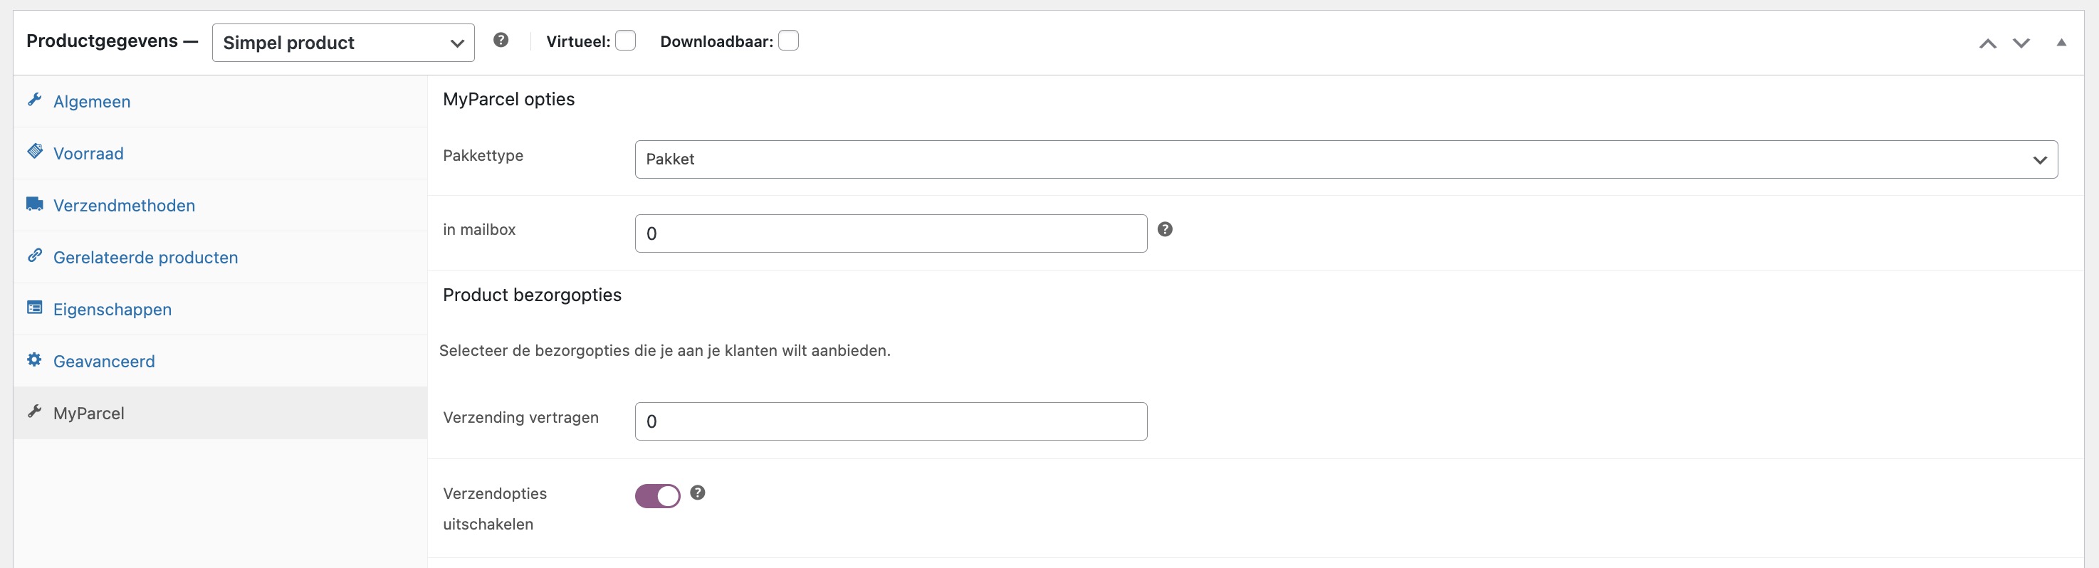Select the wrench icon beside Algemeen
The width and height of the screenshot is (2099, 568).
click(x=34, y=100)
